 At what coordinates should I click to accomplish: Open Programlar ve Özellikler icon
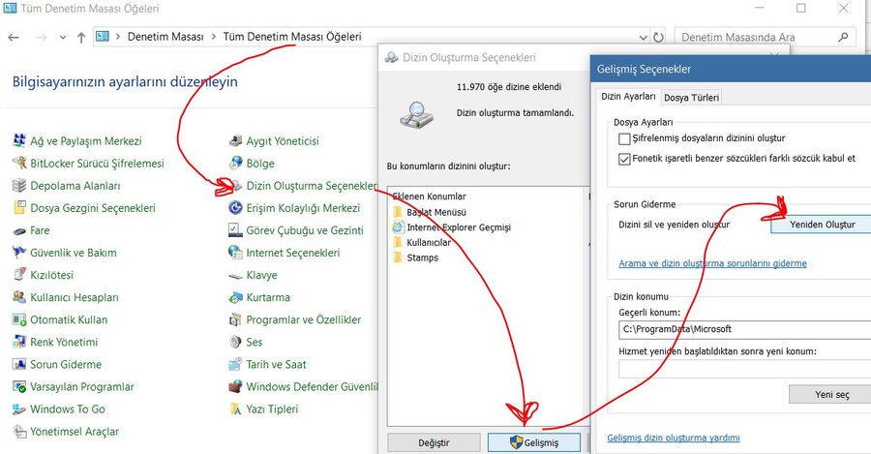click(235, 319)
